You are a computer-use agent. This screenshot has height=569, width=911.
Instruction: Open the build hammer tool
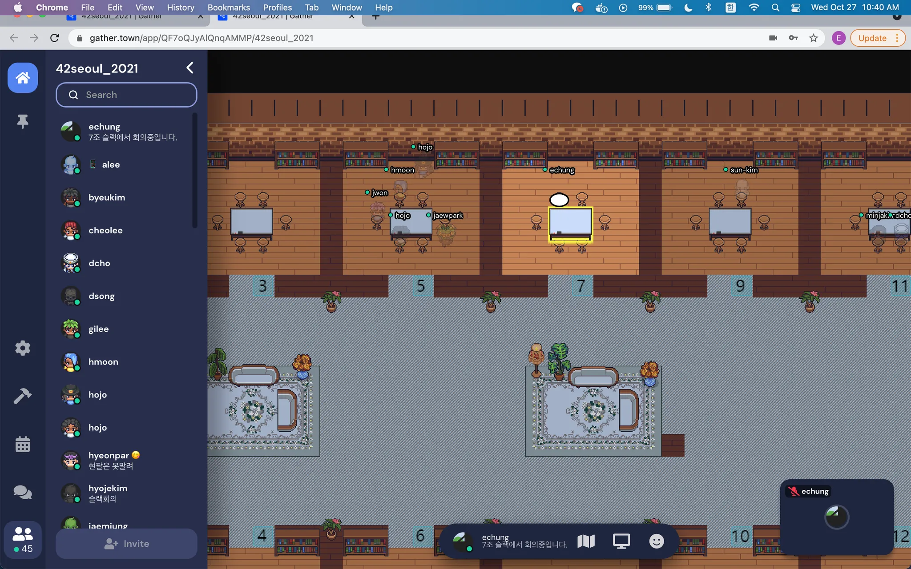[x=23, y=396]
